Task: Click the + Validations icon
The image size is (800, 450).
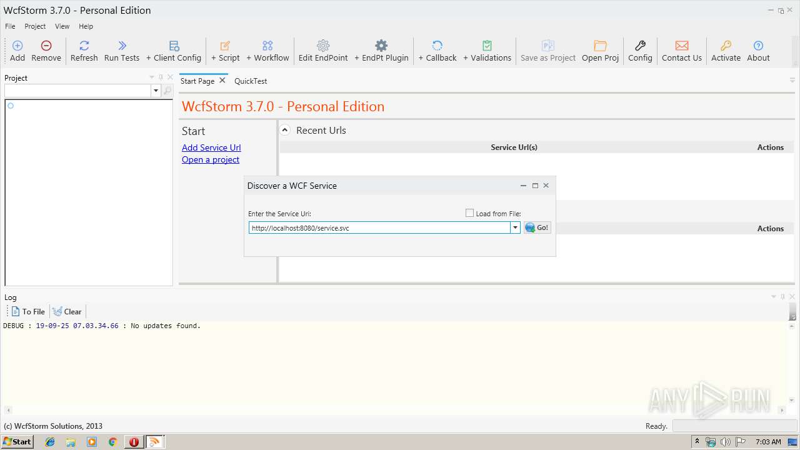Action: coord(487,46)
